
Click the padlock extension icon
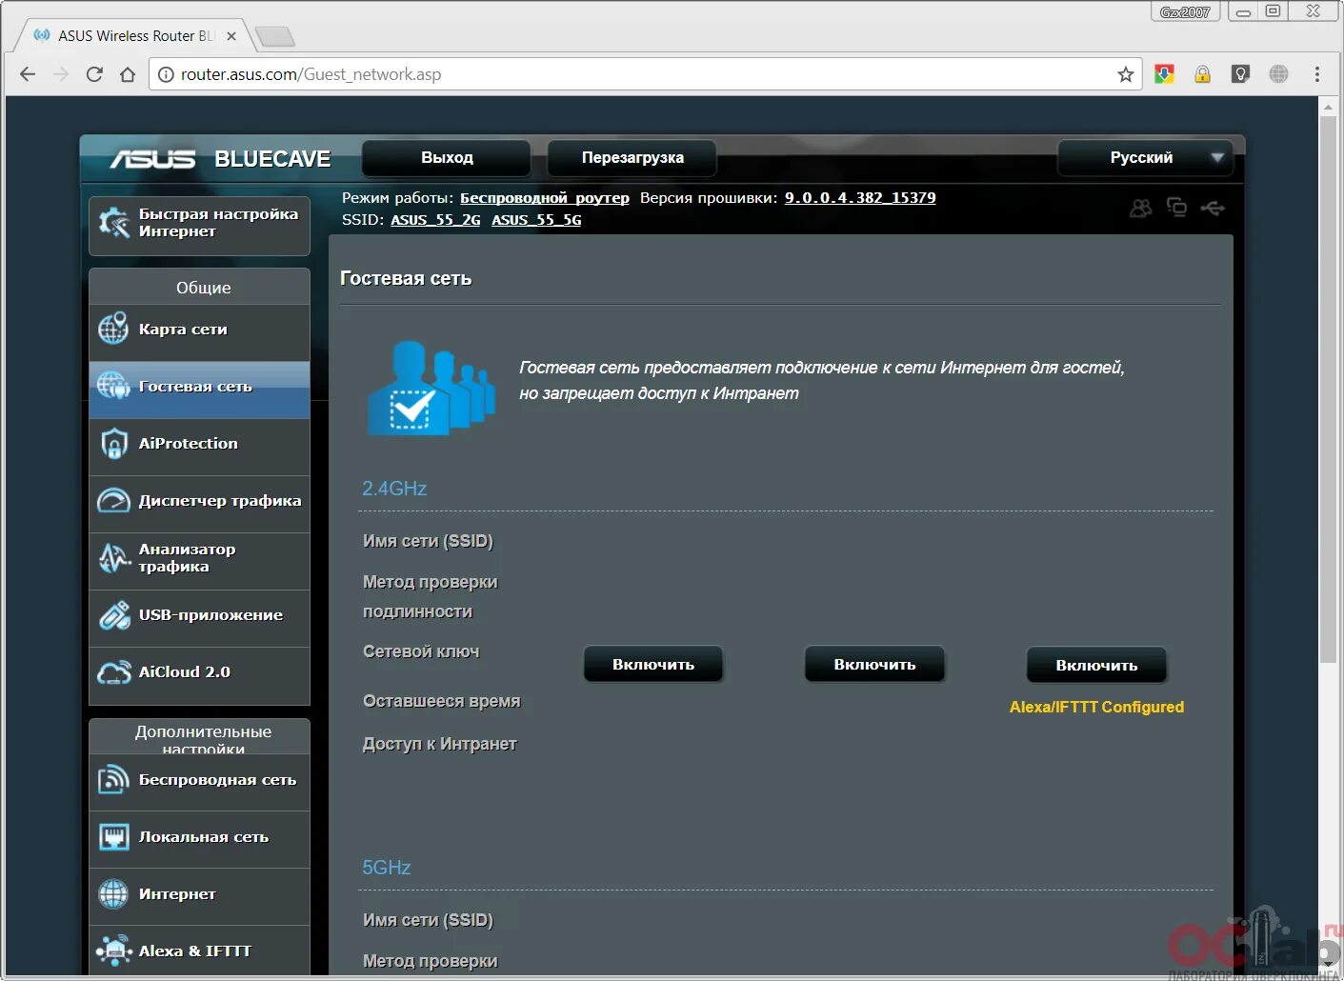pyautogui.click(x=1203, y=74)
